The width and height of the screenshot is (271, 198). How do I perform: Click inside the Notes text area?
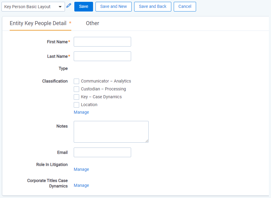(111, 132)
